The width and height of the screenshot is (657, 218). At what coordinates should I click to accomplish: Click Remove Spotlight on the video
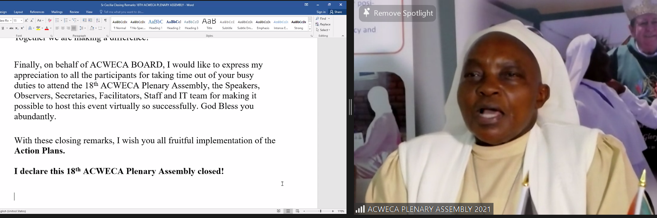[x=397, y=13]
